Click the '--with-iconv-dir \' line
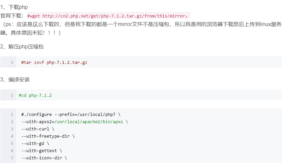 pos(44,158)
